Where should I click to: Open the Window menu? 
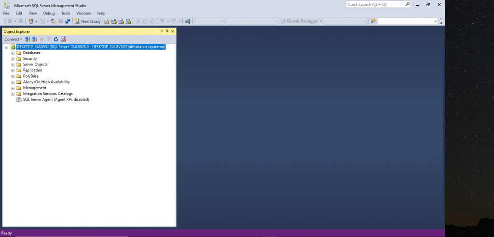pyautogui.click(x=83, y=13)
